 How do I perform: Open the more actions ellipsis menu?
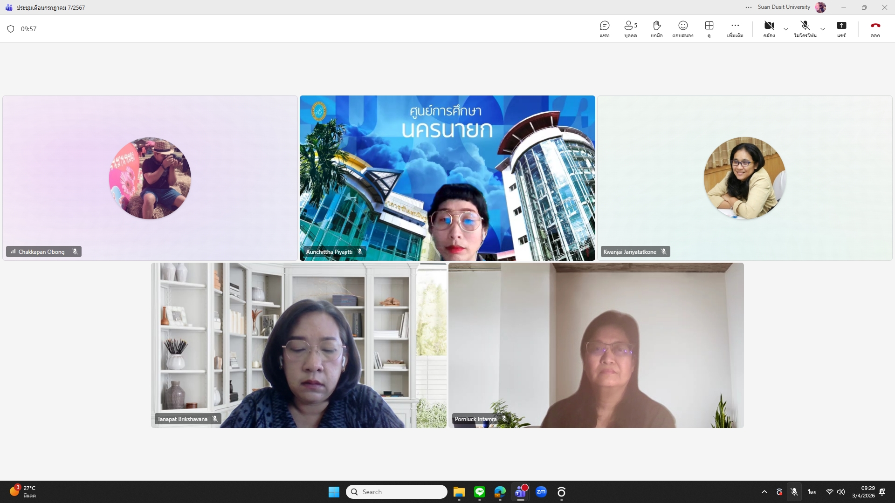(x=735, y=29)
